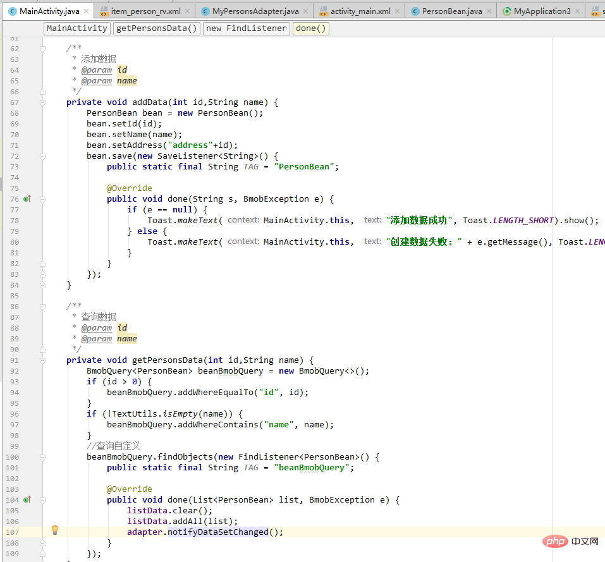Click the "PersonBean" string literal on line 73

304,167
